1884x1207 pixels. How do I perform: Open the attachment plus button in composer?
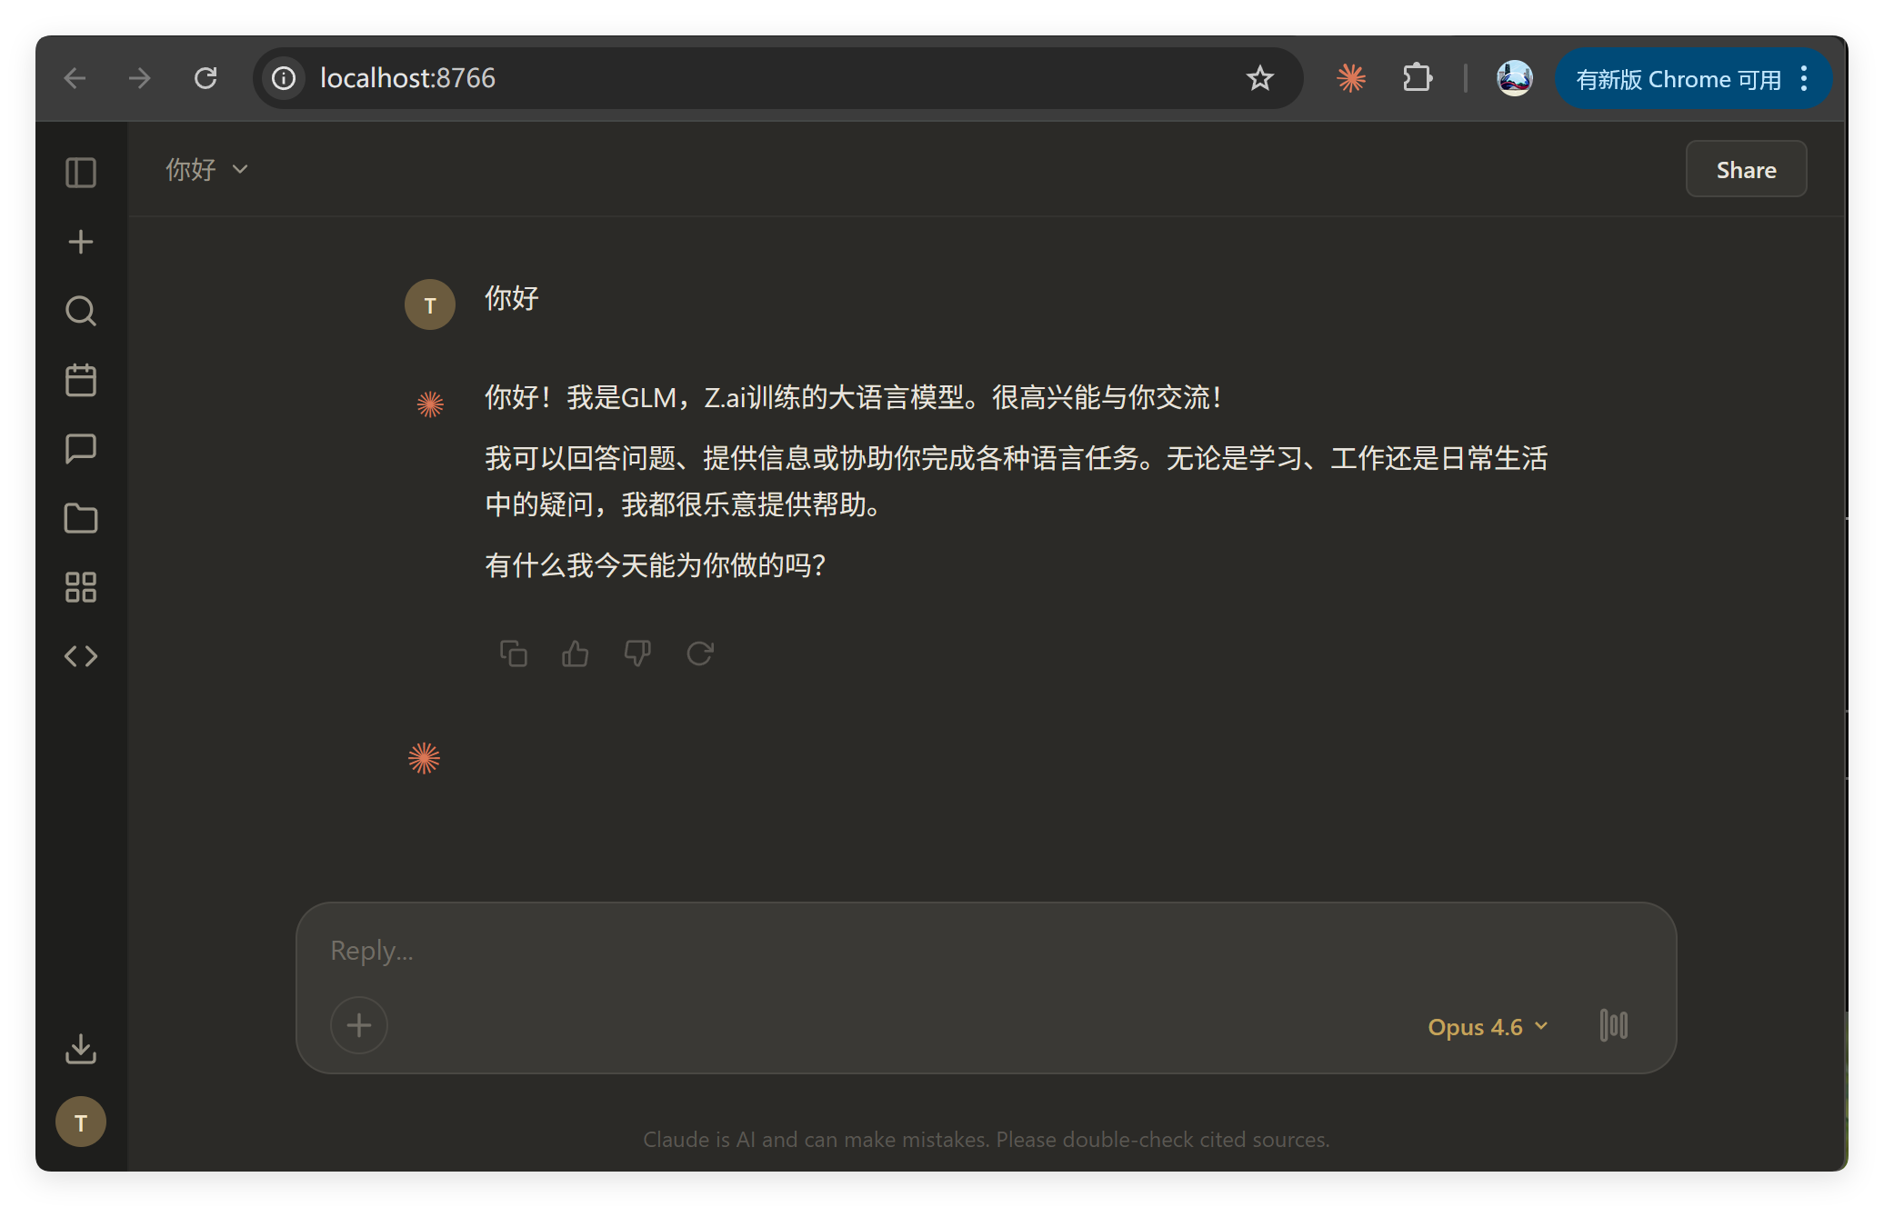click(x=359, y=1026)
